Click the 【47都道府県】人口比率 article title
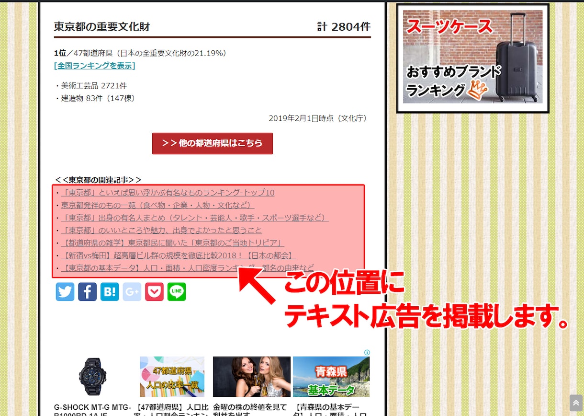This screenshot has height=416, width=584. (172, 410)
